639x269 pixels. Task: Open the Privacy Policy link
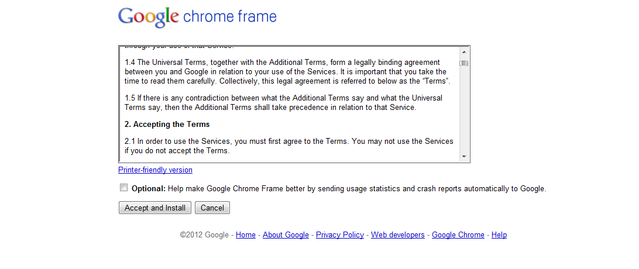click(x=340, y=235)
